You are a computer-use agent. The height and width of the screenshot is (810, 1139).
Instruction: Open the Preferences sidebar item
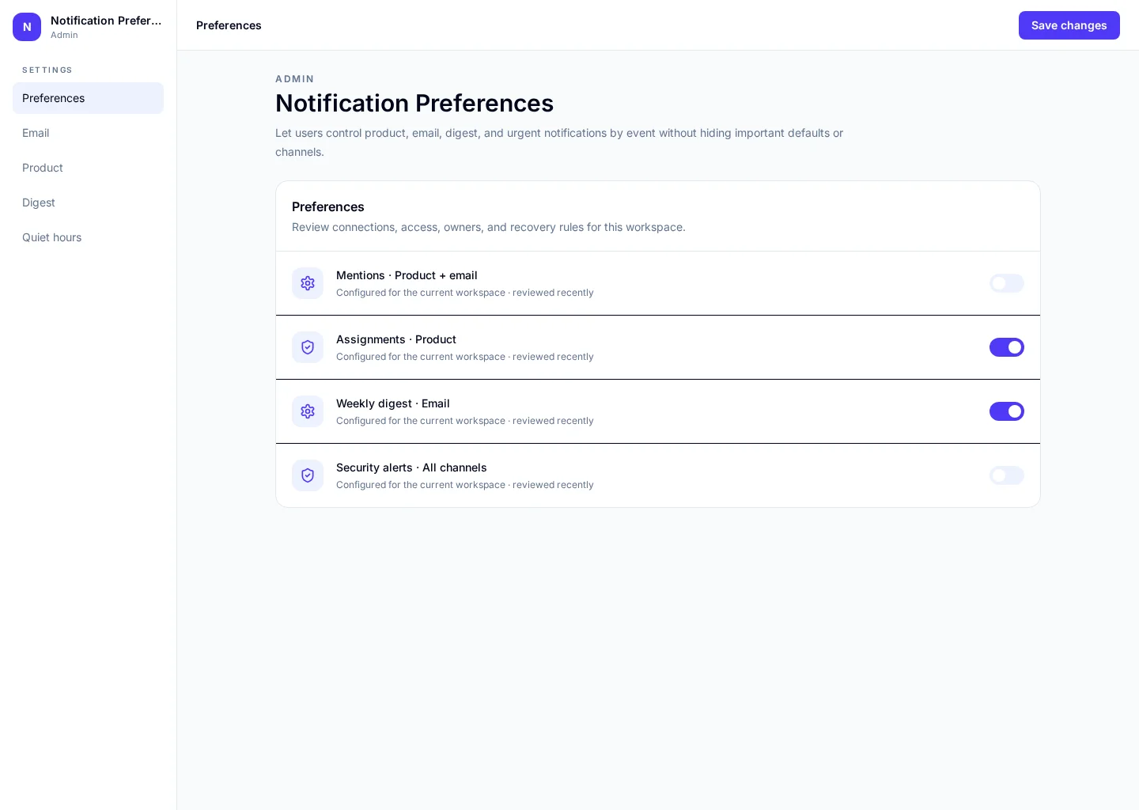(x=88, y=98)
